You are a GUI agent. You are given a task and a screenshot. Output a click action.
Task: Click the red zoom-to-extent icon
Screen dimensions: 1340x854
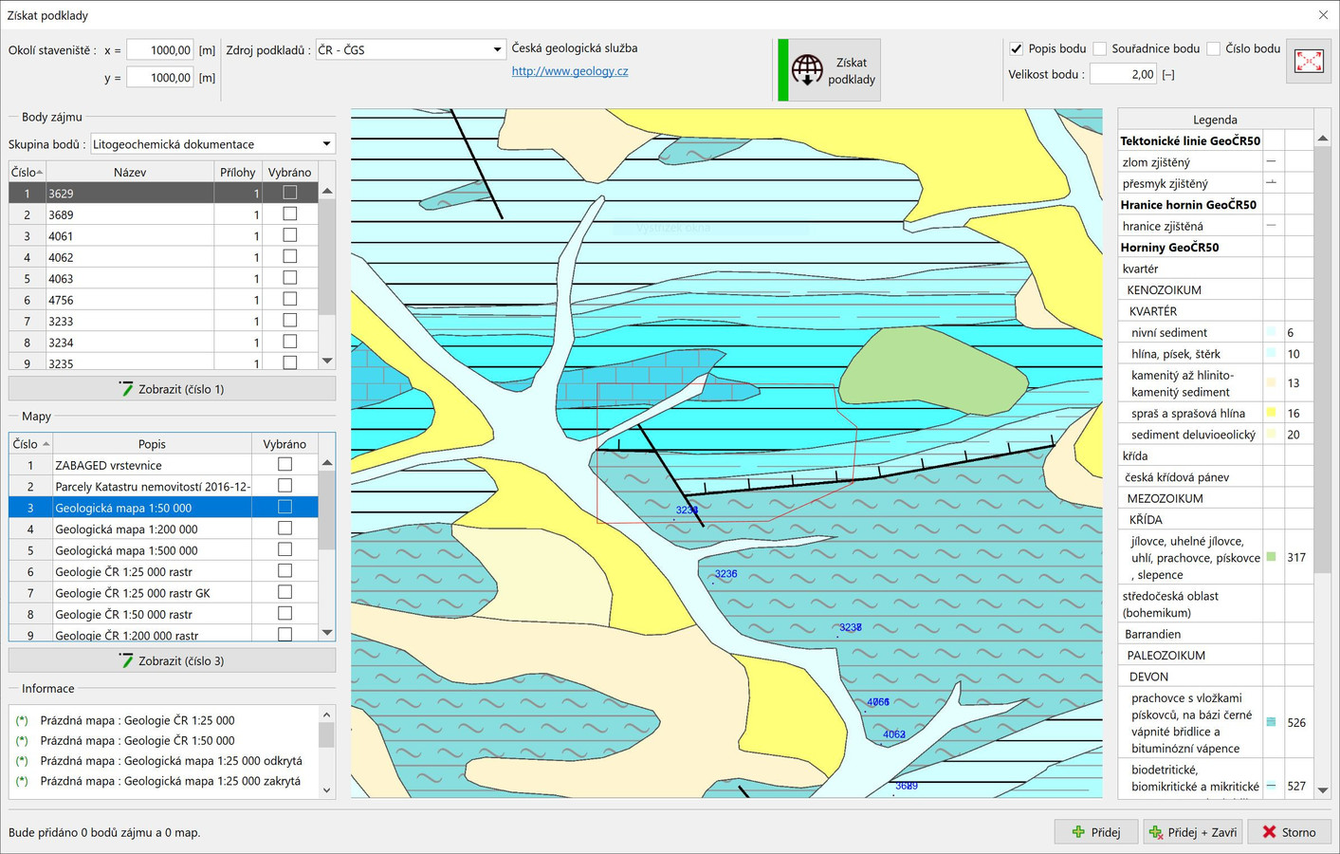tap(1309, 62)
